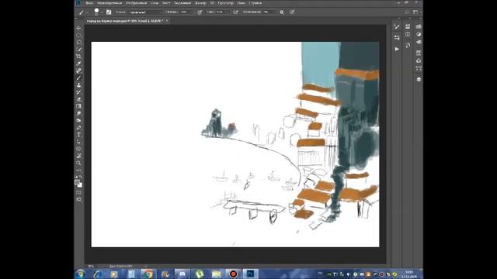Open the blending Mode dropdown
Screen dimensions: 497x279
pyautogui.click(x=145, y=12)
